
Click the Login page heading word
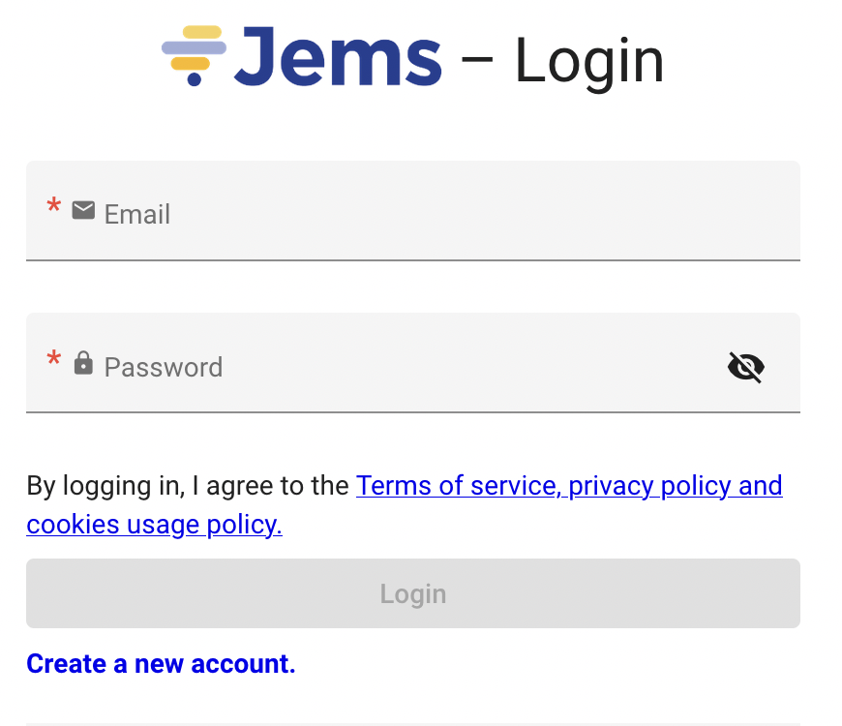pos(589,60)
